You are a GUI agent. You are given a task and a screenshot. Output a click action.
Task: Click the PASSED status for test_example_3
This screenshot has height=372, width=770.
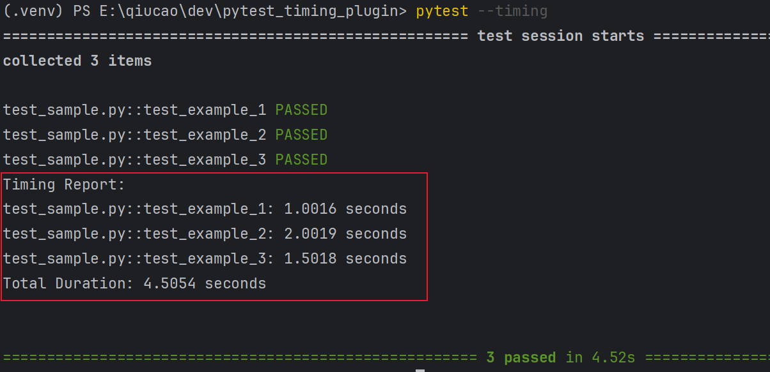301,160
